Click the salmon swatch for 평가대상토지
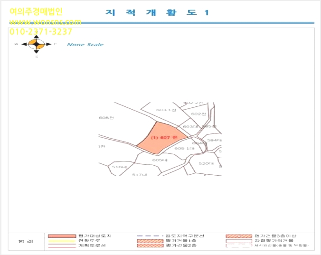 (x=62, y=236)
